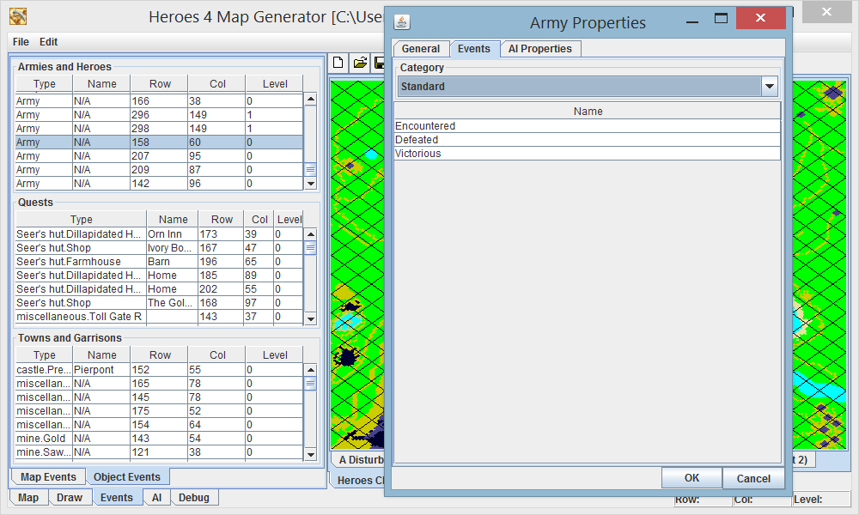The width and height of the screenshot is (859, 515).
Task: Select the Events tab in Army Properties
Action: click(x=474, y=49)
